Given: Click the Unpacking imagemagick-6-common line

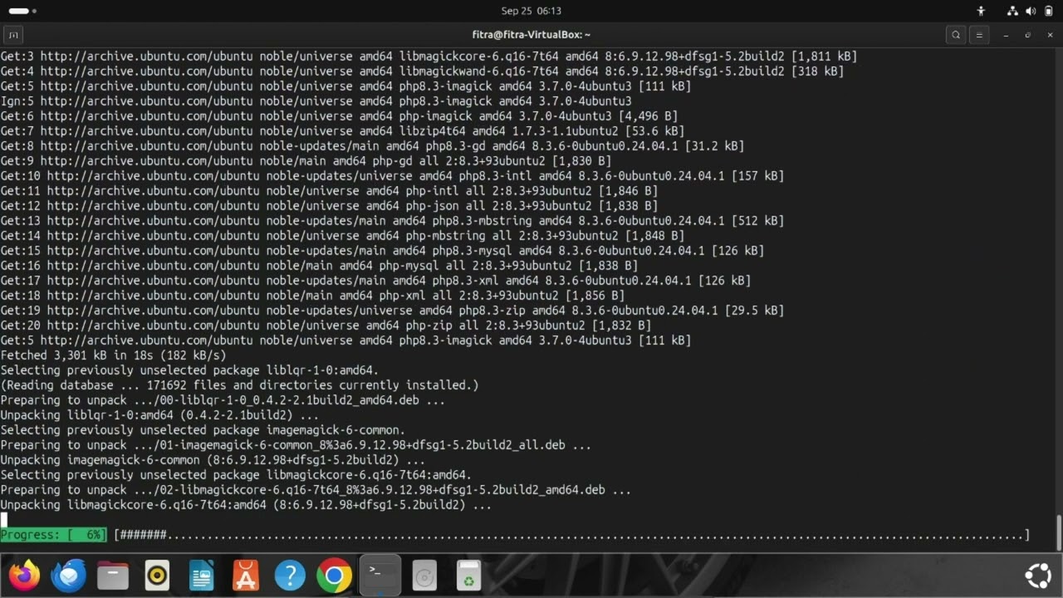Looking at the screenshot, I should click(213, 460).
